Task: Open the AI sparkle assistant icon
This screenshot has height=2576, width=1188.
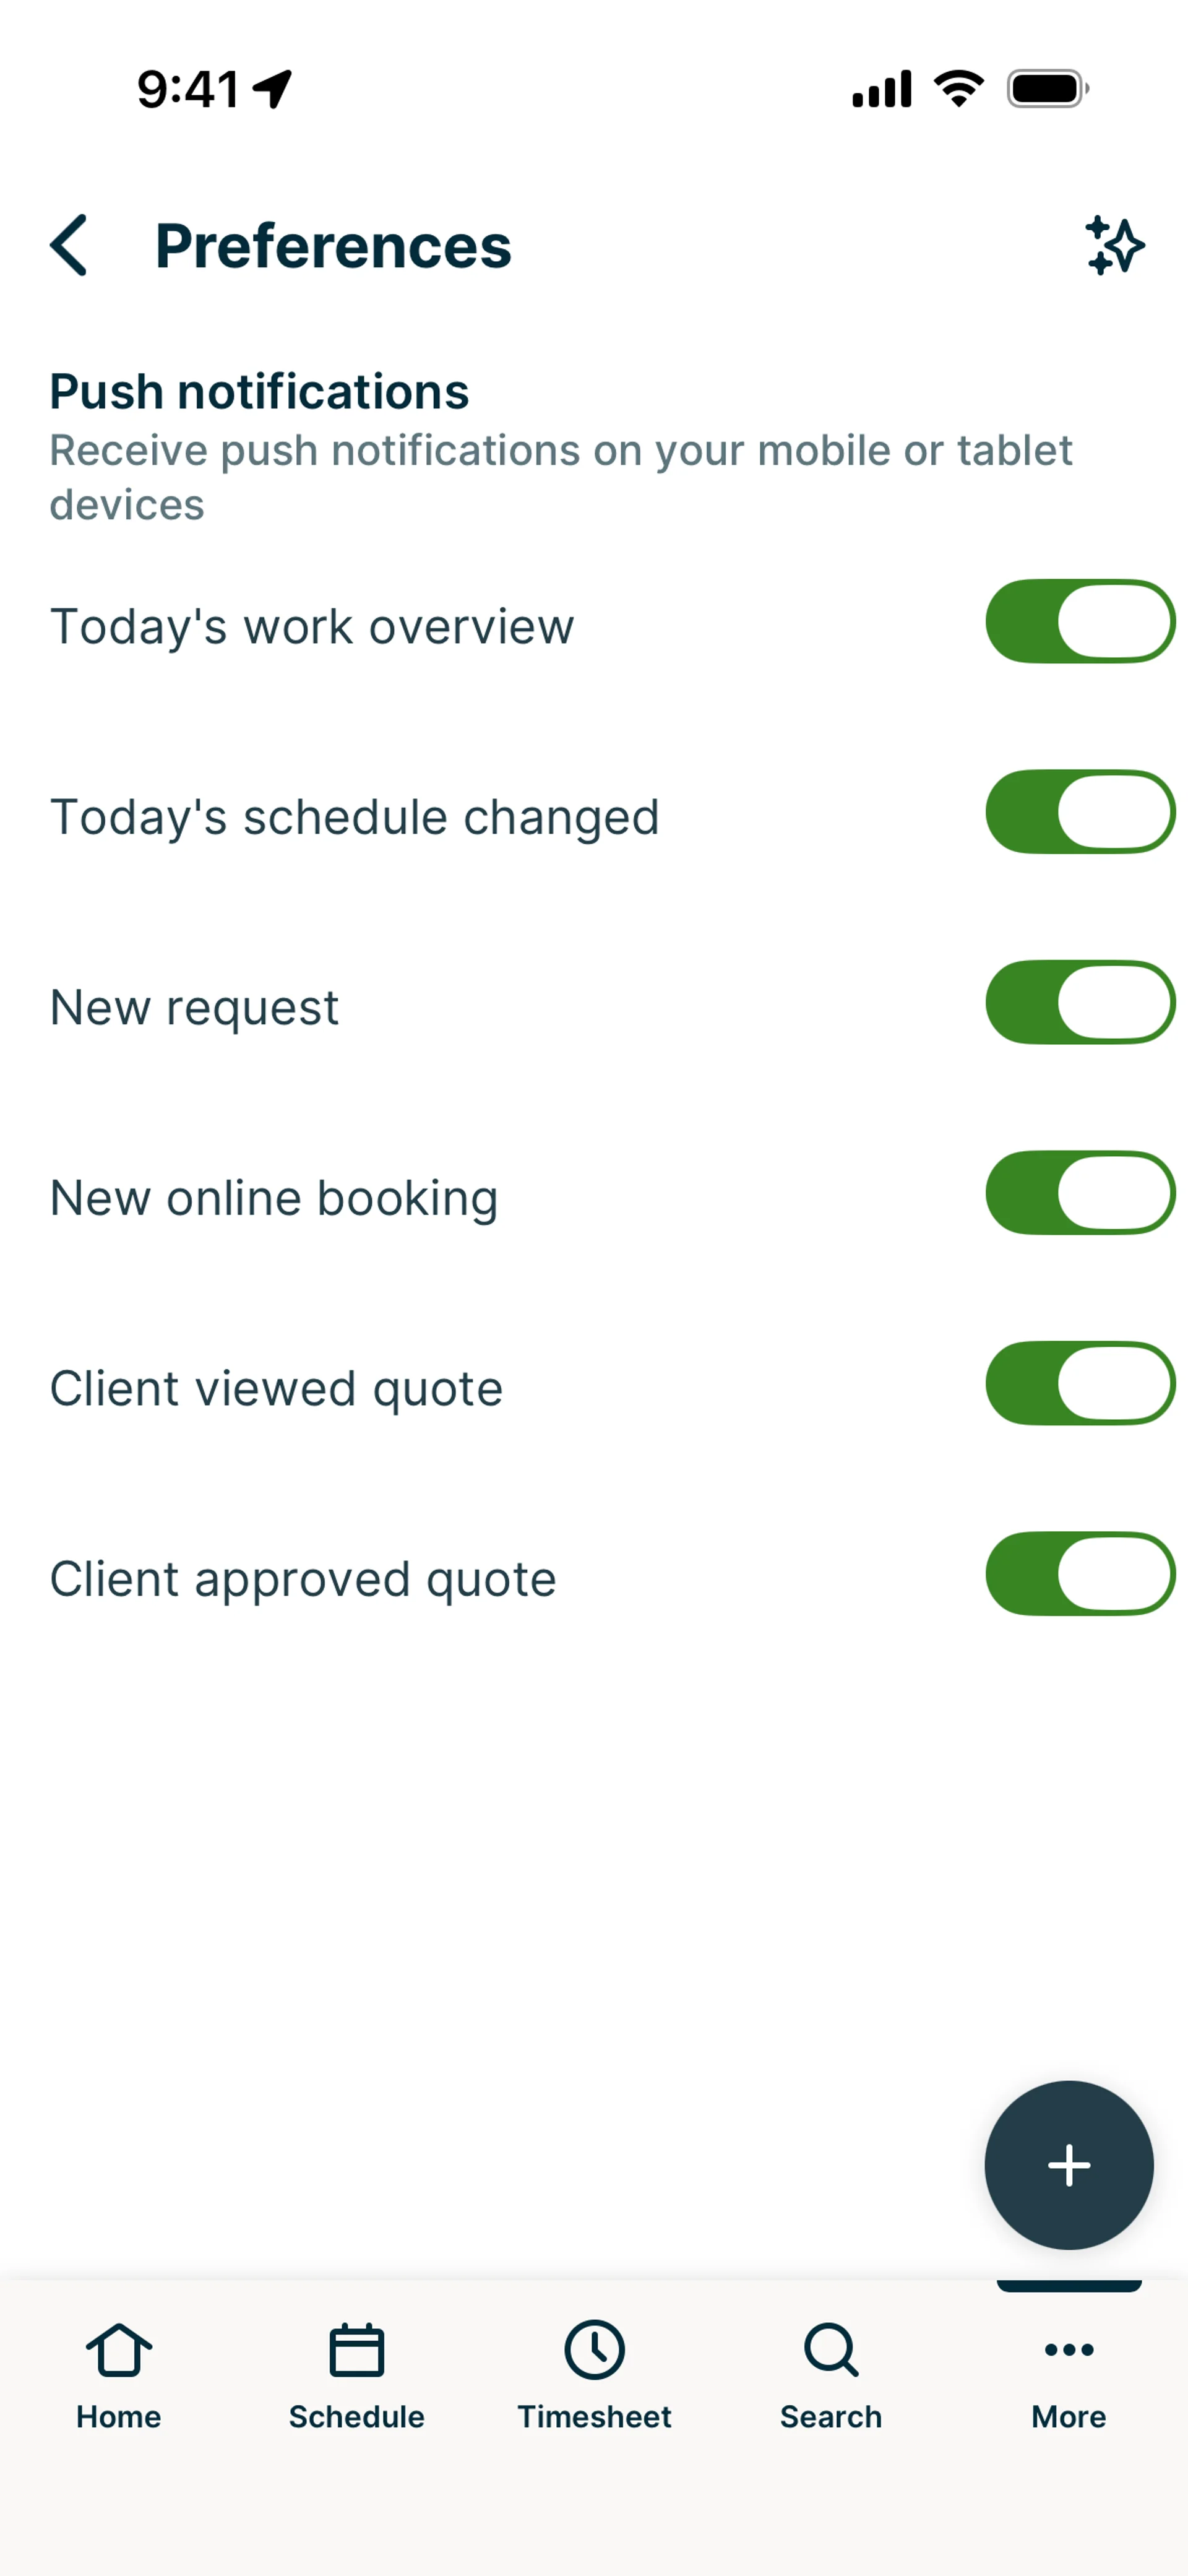Action: [x=1114, y=245]
